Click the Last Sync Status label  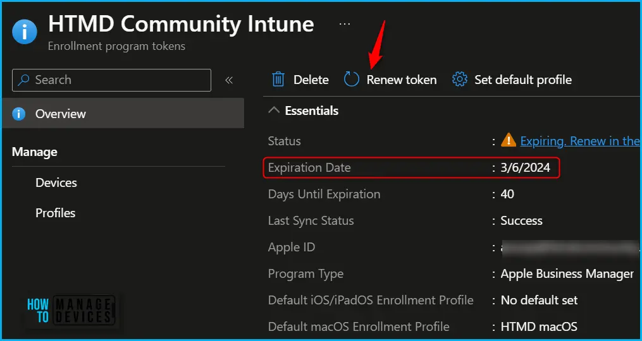[311, 221]
